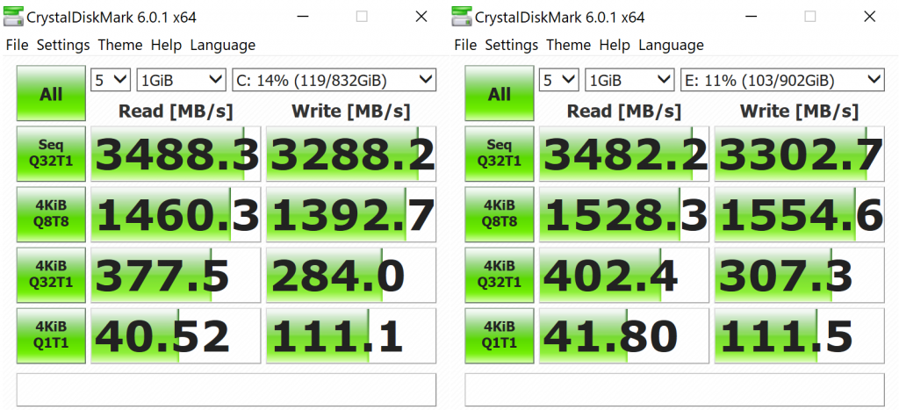The width and height of the screenshot is (899, 410).
Task: Start Seq Q32T1 test for C: drive
Action: pyautogui.click(x=51, y=154)
